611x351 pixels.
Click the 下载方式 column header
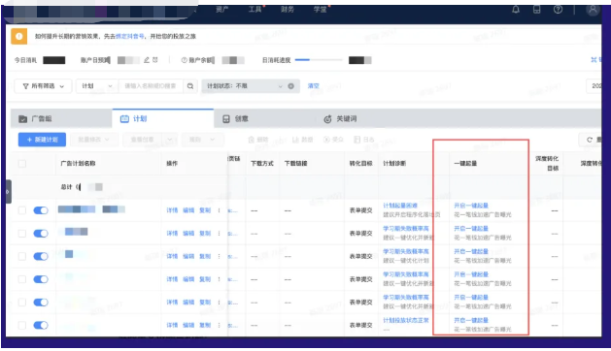(262, 164)
